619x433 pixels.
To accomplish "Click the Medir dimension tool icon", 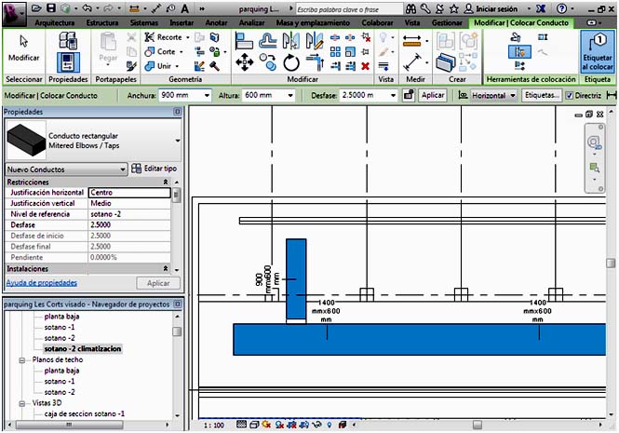I will coord(411,40).
